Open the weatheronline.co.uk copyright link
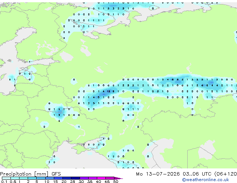Screen dimensions: 237x183 (206, 180)
